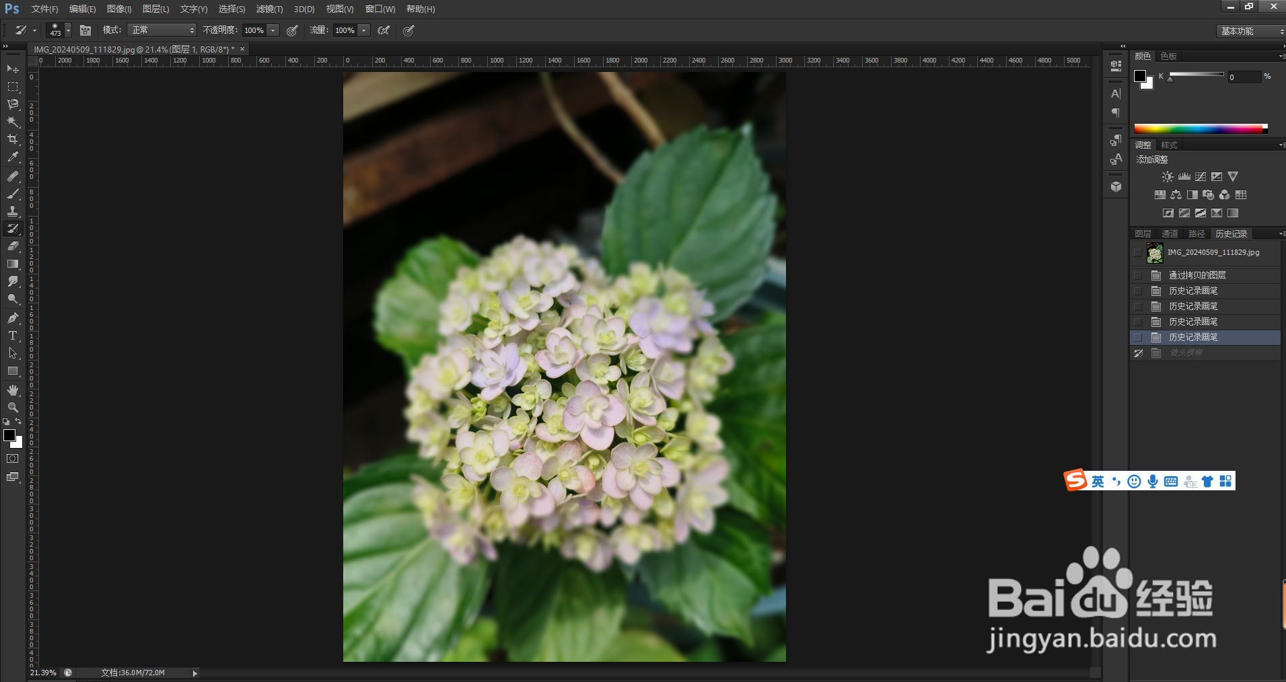The height and width of the screenshot is (682, 1286).
Task: Select the Dodge tool
Action: 13,299
